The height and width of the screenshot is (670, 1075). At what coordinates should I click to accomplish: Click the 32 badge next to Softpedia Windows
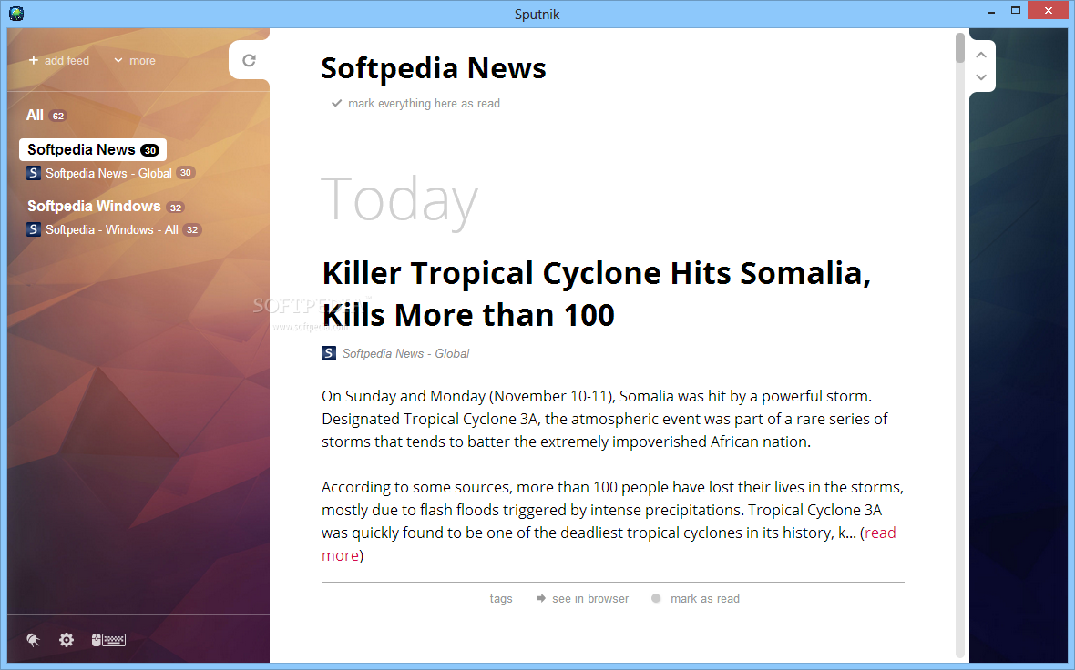(176, 208)
